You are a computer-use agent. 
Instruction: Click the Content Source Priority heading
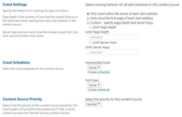[x=22, y=99]
